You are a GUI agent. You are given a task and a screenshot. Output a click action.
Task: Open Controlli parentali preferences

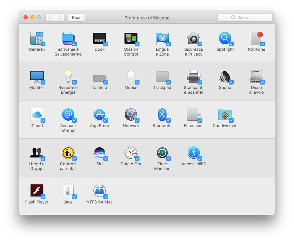click(68, 153)
